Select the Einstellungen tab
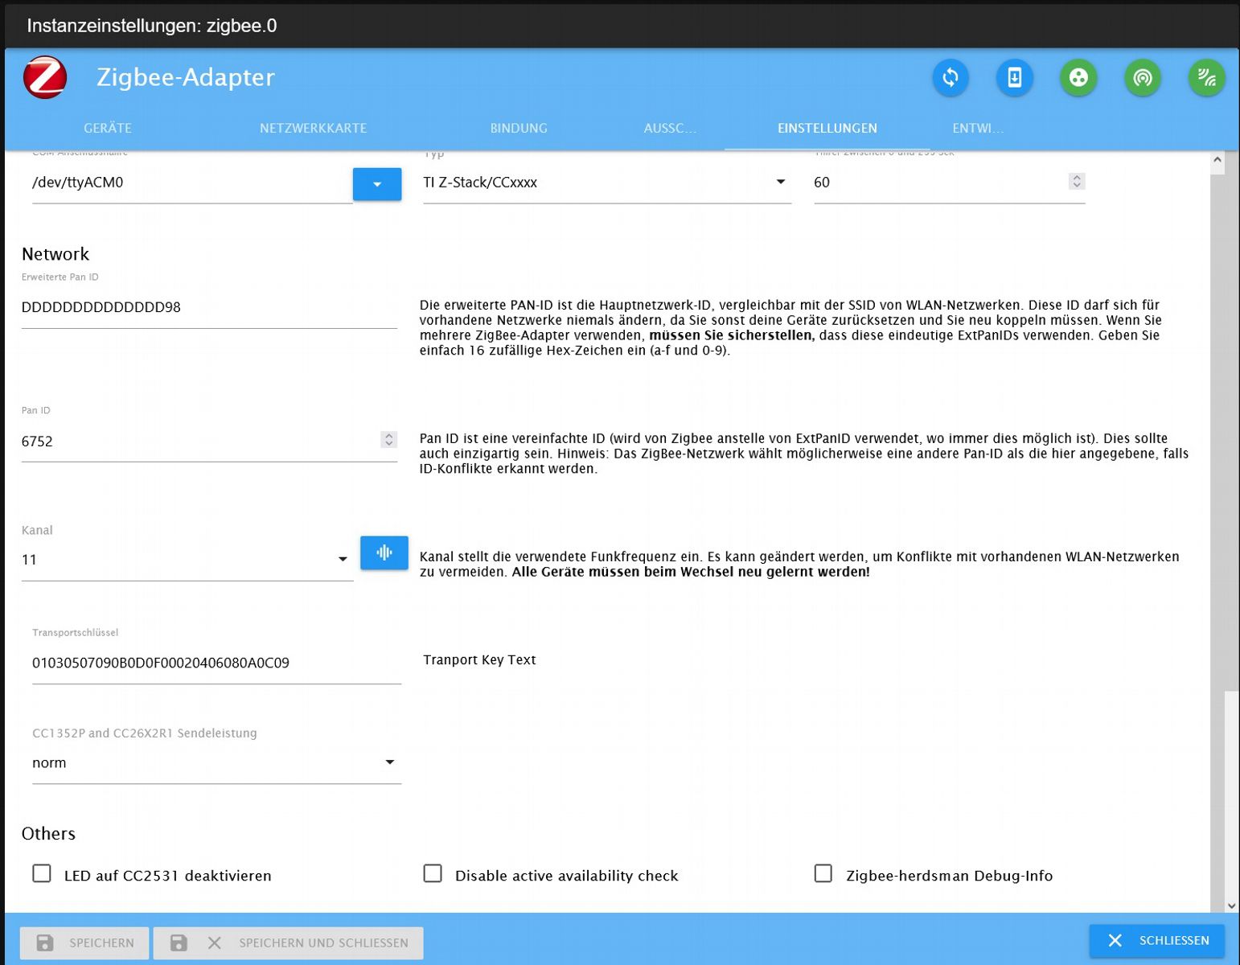This screenshot has height=965, width=1240. [x=827, y=128]
